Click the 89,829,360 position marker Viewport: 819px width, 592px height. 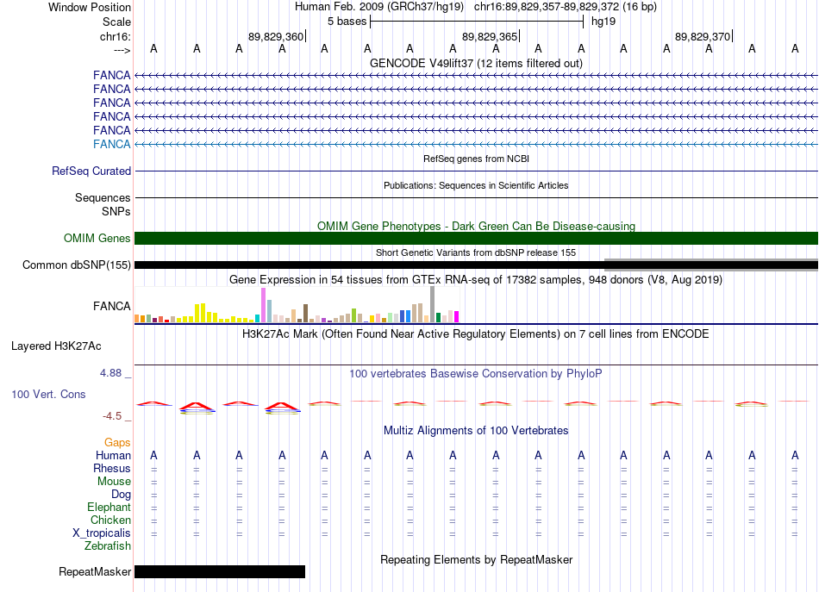(x=276, y=36)
